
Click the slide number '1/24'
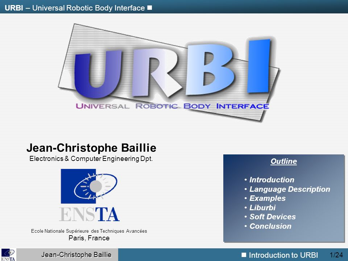336,255
